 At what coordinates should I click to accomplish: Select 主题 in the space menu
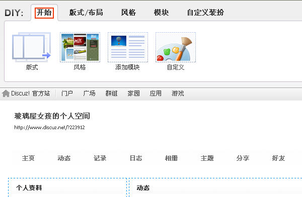click(207, 158)
